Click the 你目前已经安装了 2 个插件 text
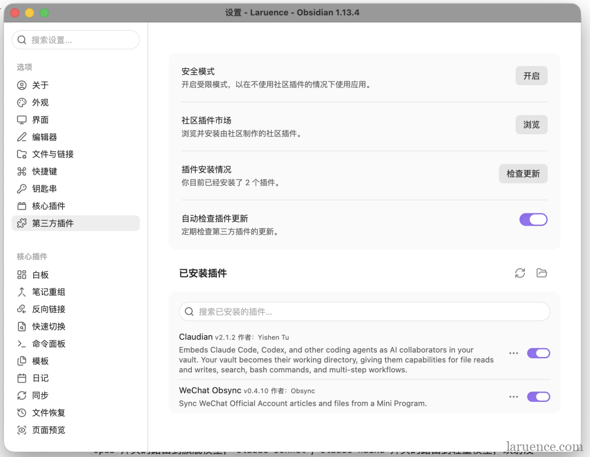Screen dimensions: 590x457 [x=231, y=183]
